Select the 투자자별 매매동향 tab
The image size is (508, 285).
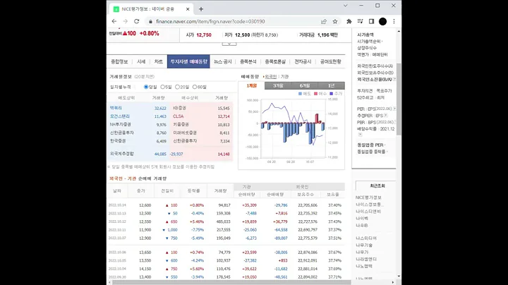pos(188,61)
